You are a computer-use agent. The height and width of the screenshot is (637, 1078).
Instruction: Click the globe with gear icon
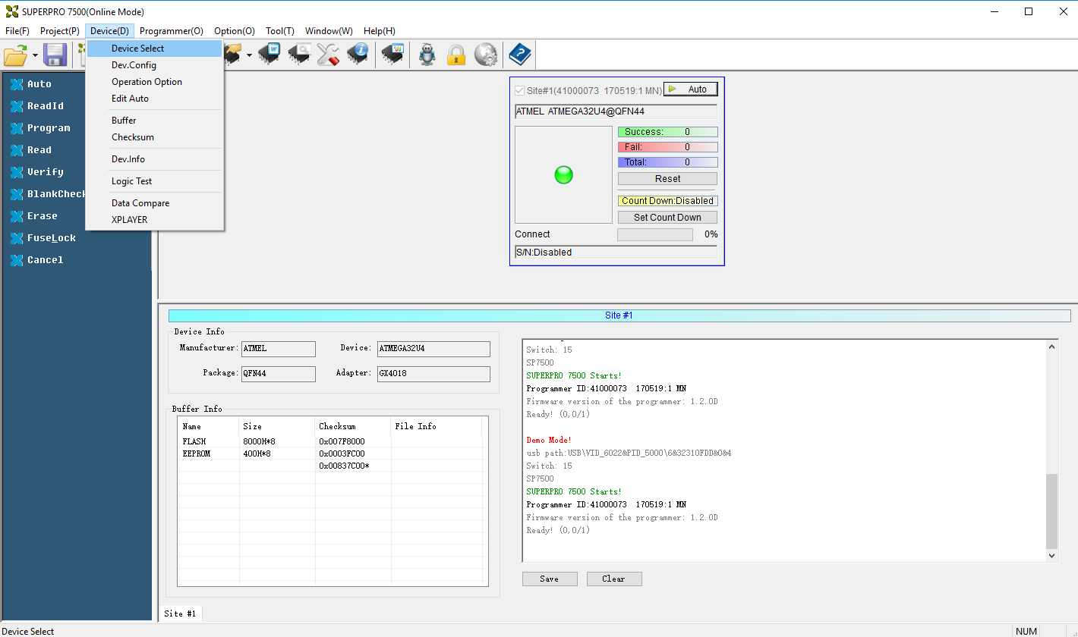(x=486, y=55)
